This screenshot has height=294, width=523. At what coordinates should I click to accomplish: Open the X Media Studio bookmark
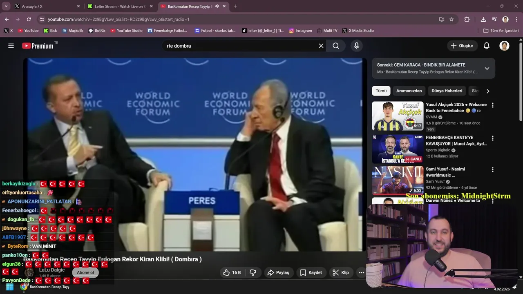pos(358,31)
